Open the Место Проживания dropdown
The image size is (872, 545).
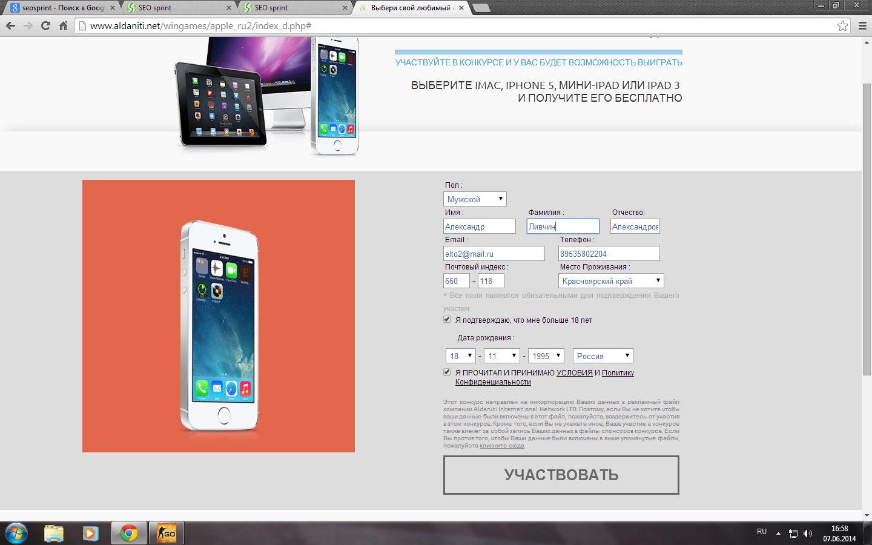tap(611, 281)
